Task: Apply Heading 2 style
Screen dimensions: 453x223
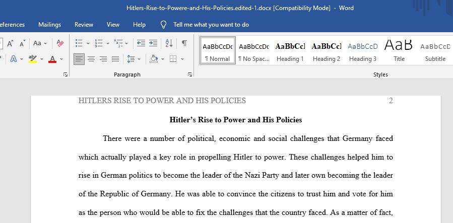Action: [327, 50]
